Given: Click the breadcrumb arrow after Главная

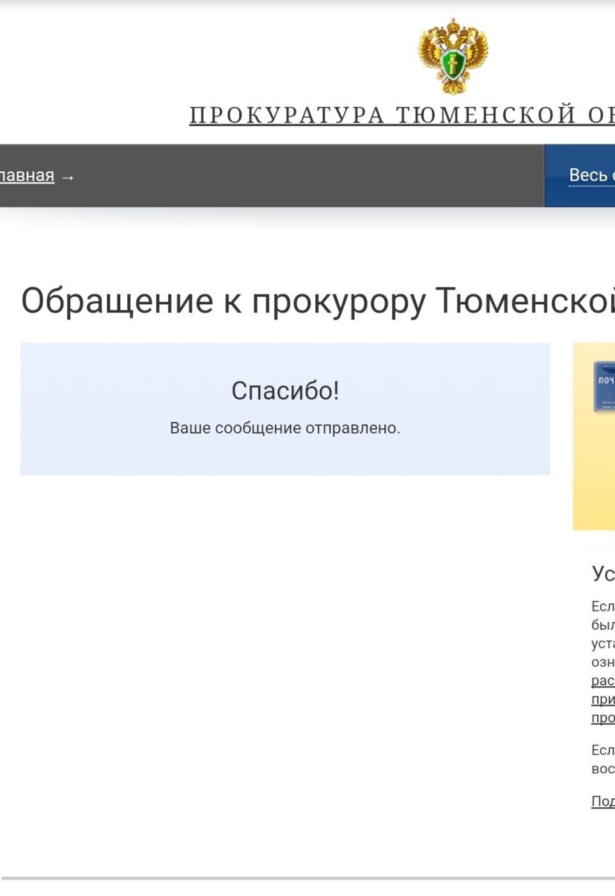Looking at the screenshot, I should [x=68, y=177].
